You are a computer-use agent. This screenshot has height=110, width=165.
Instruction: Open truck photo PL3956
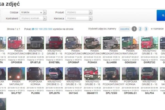(35, 74)
